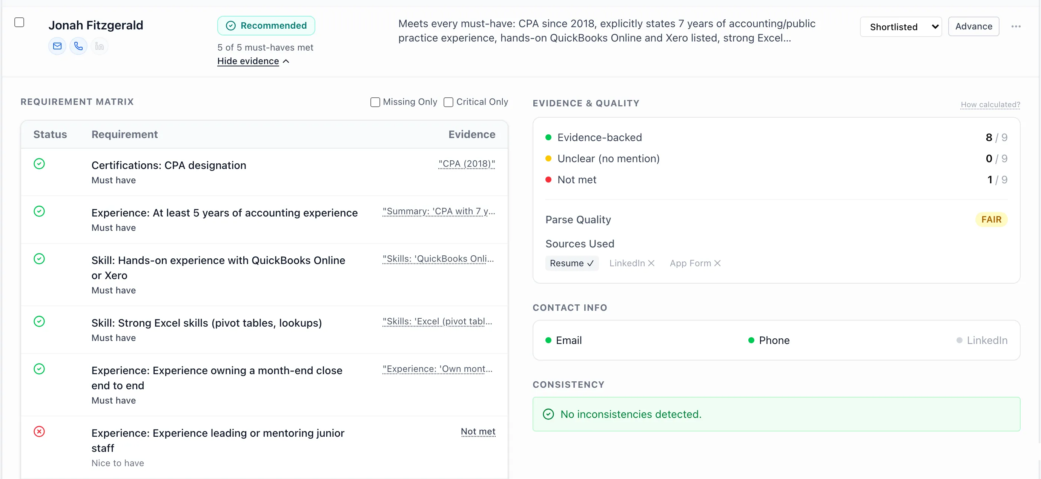This screenshot has width=1041, height=479.
Task: Click the FAIR parse quality badge
Action: [991, 220]
